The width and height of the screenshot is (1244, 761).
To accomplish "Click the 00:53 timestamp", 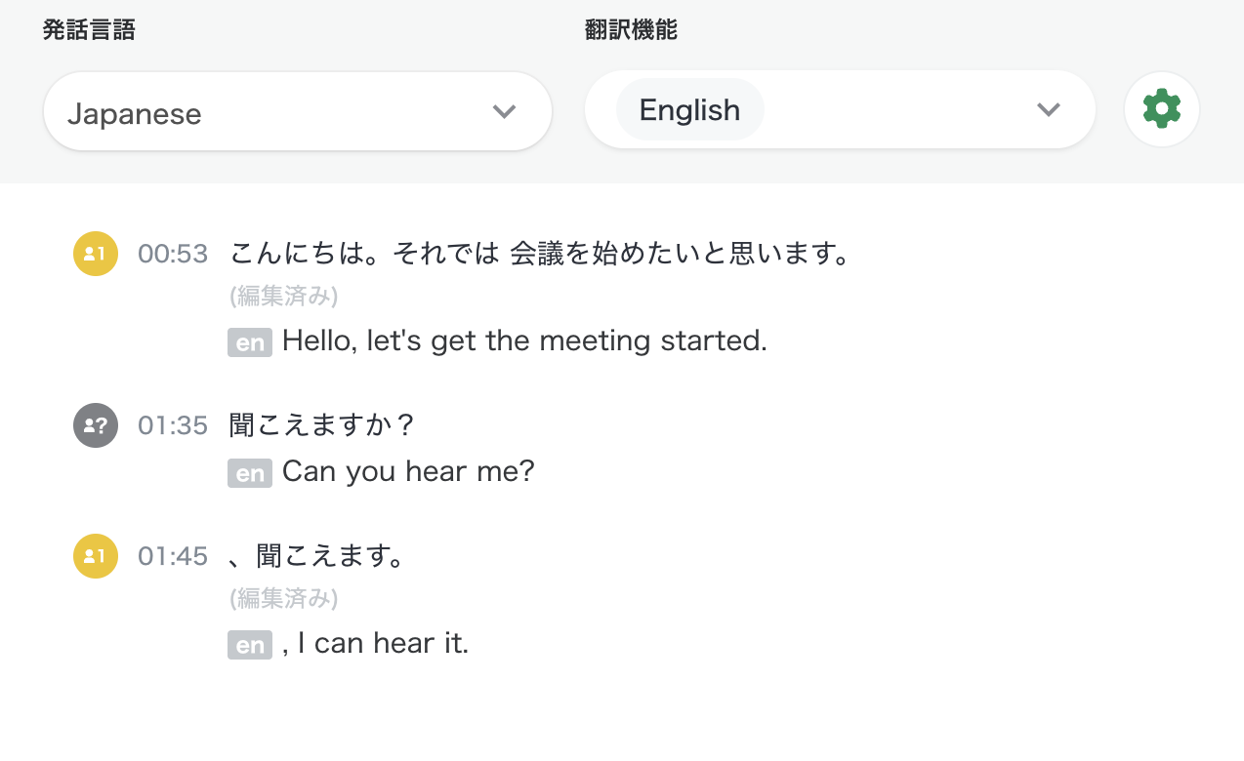I will pos(173,255).
